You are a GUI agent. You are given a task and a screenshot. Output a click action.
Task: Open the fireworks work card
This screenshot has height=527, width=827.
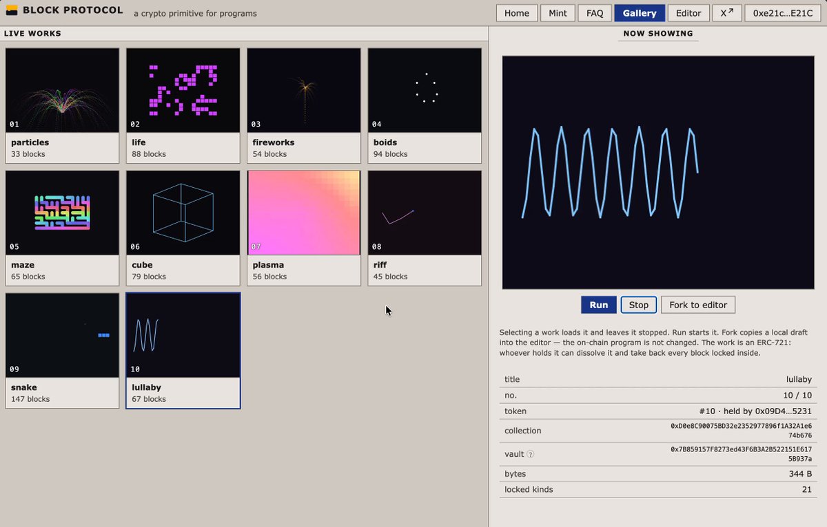(x=304, y=105)
